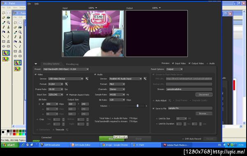Click the green Start encoding button
This screenshot has height=156, width=247.
pyautogui.click(x=112, y=139)
